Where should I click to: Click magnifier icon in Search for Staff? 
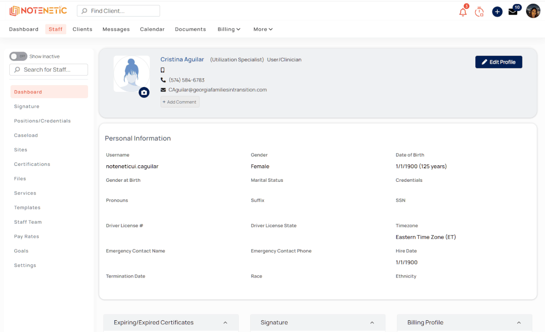[17, 70]
